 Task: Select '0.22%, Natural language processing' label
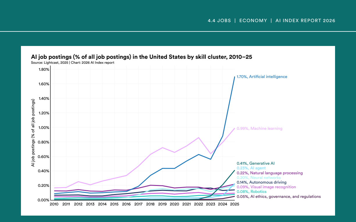point(270,173)
